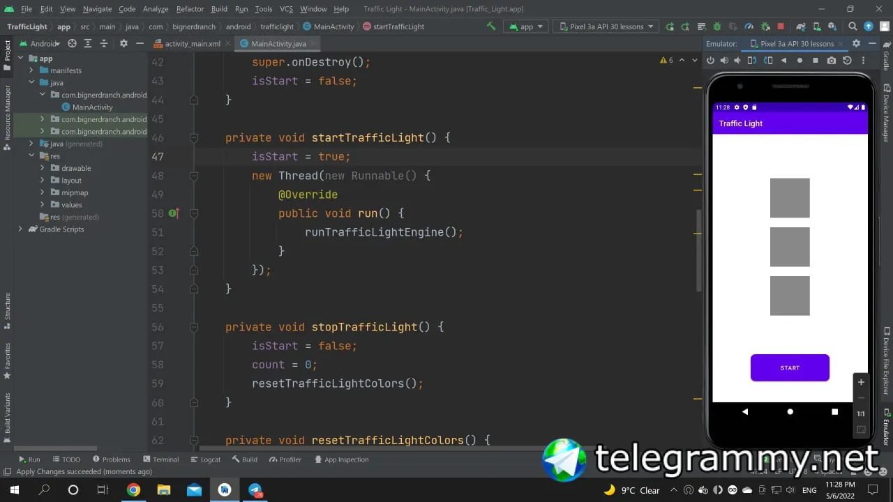Click the emulator volume up icon

point(724,61)
